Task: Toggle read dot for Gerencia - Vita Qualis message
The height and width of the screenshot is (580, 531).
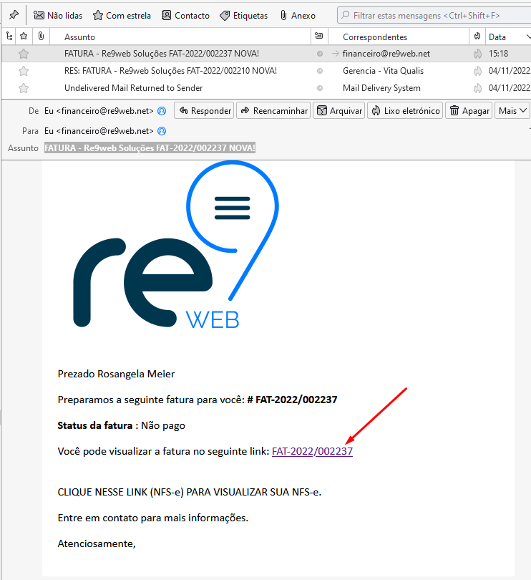Action: (x=320, y=71)
